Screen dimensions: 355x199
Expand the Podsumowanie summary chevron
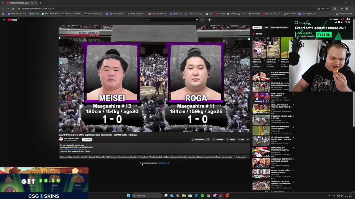(x=247, y=157)
